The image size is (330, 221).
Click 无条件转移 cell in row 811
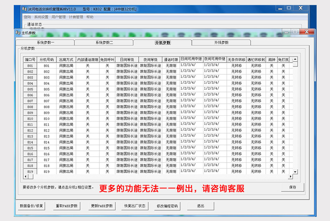[x=236, y=124]
